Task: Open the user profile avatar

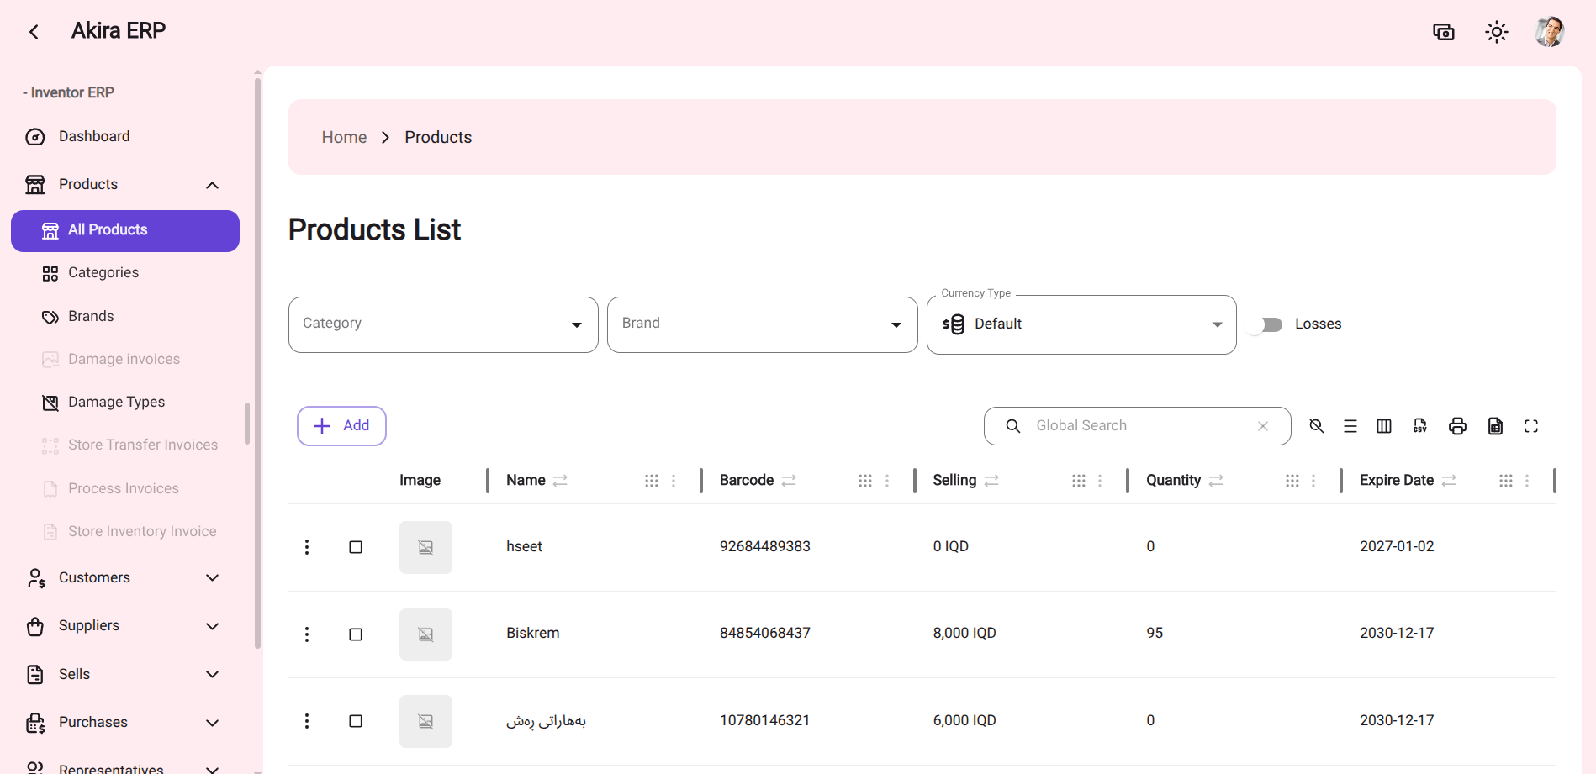Action: coord(1549,32)
